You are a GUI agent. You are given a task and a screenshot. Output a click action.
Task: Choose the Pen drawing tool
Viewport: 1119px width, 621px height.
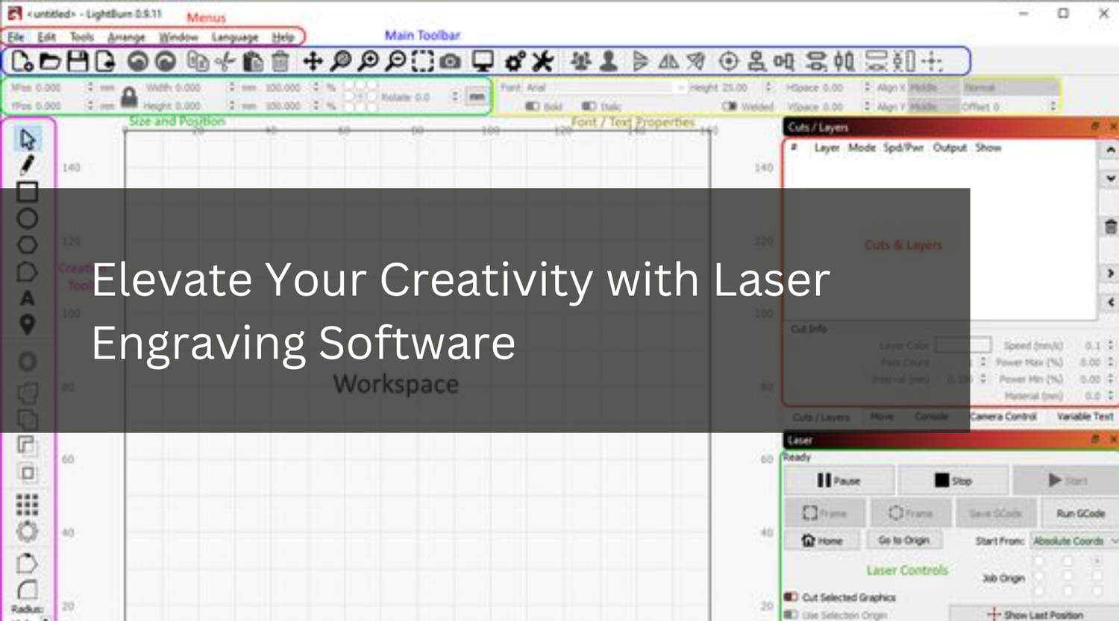point(28,165)
